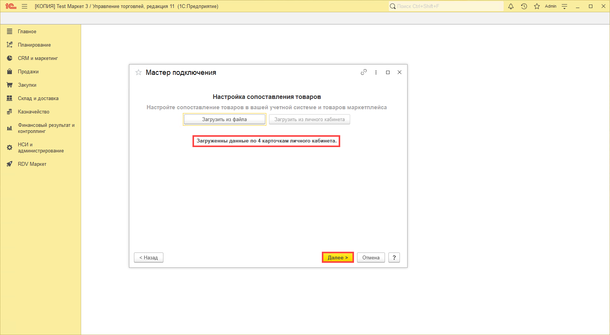This screenshot has height=335, width=610.
Task: Maximize the Мастер подключения dialog
Action: point(388,72)
